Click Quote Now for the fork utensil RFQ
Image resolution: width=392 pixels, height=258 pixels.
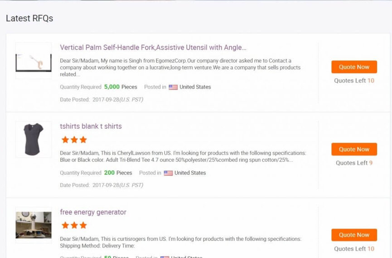(x=354, y=67)
